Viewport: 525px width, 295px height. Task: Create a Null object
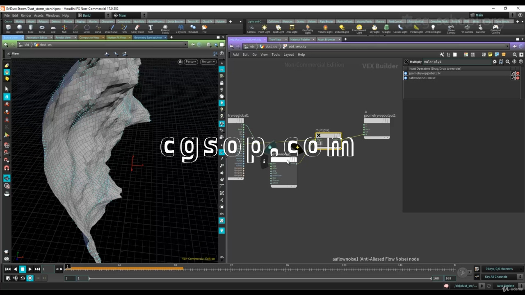pos(64,29)
